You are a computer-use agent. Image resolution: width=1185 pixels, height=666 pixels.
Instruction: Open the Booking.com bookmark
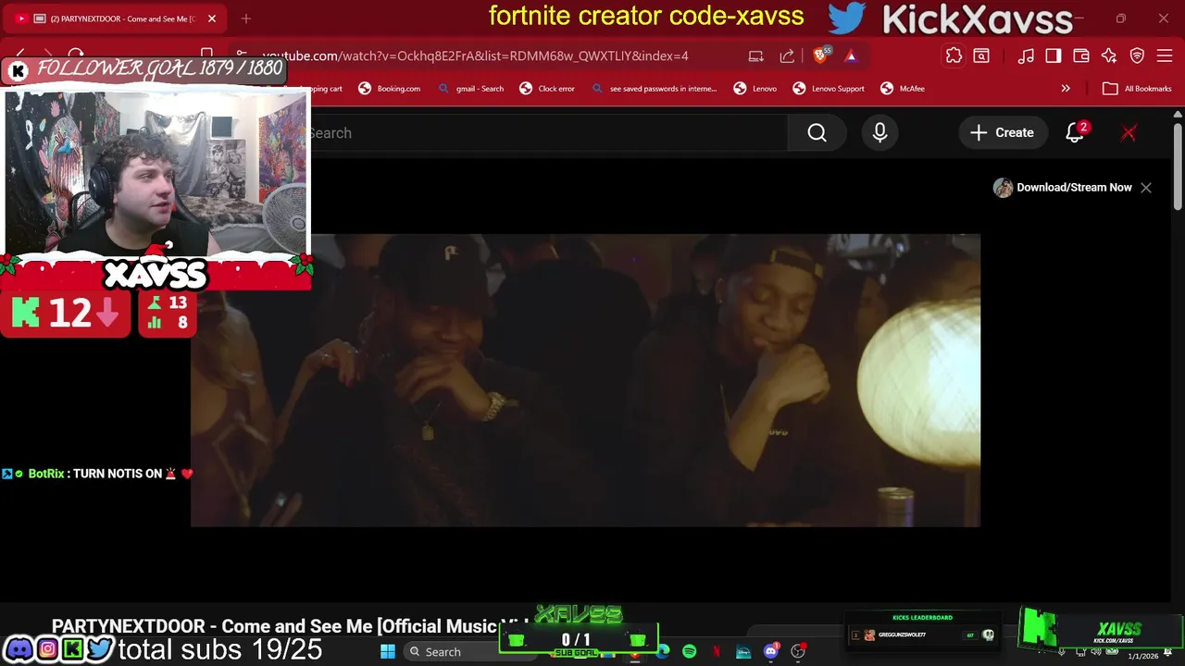click(390, 89)
